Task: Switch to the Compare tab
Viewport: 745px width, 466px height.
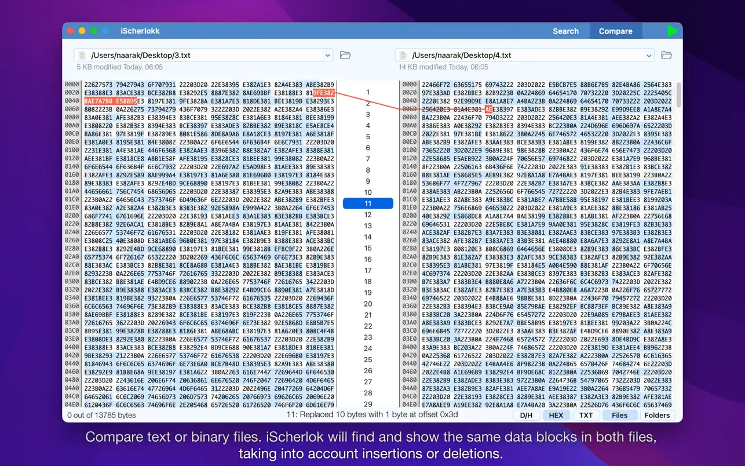Action: tap(615, 31)
